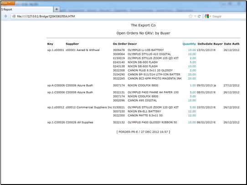Select delivery date 10/01/2013
The height and width of the screenshot is (185, 247).
click(204, 108)
